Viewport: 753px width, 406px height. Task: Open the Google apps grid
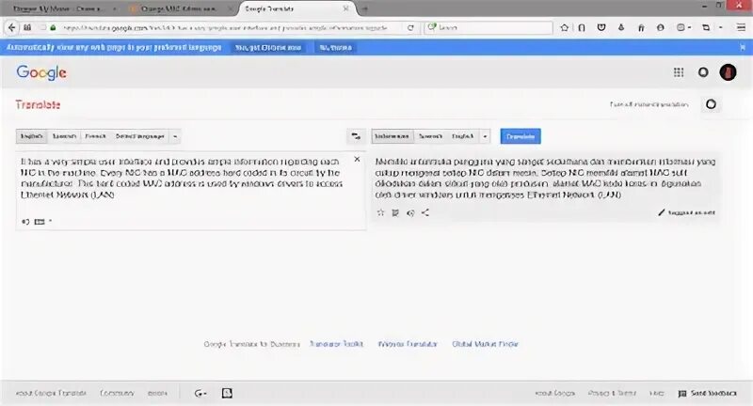point(678,72)
